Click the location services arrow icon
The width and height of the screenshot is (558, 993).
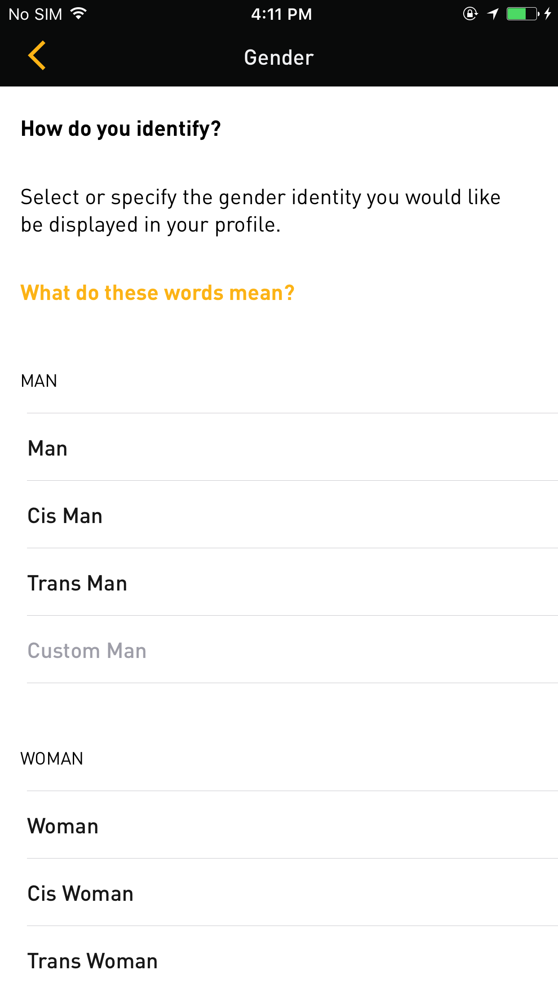tap(493, 14)
